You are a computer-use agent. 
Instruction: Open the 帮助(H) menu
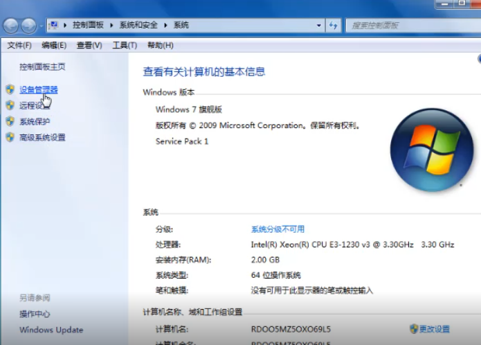(160, 45)
